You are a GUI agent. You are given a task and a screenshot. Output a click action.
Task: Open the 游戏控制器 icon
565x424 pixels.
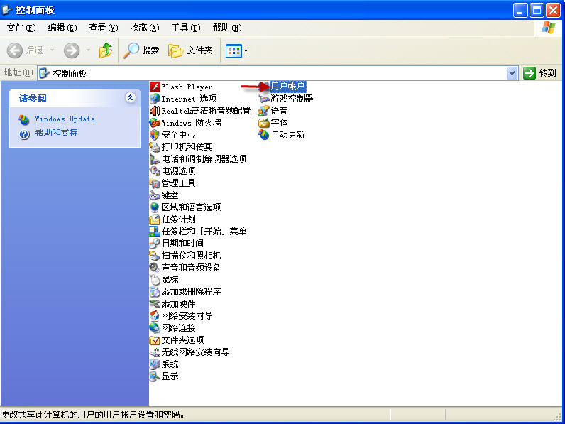click(x=264, y=99)
